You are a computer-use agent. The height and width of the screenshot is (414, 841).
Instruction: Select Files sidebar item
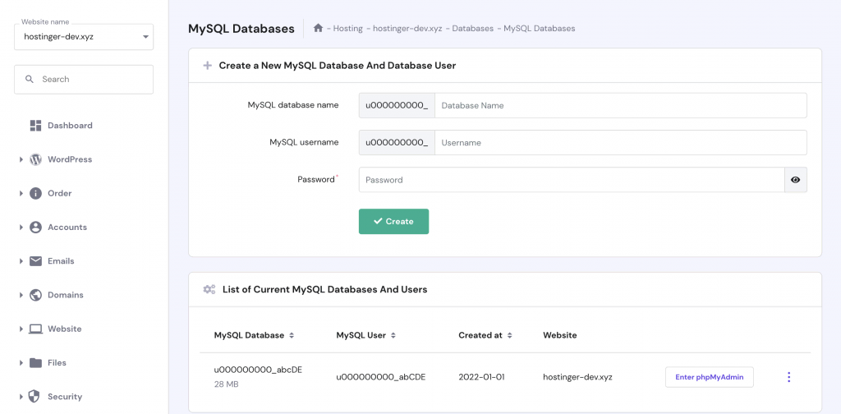[x=57, y=363]
